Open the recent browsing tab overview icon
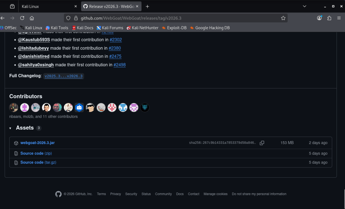Viewport: 345px width, 209px height. (12, 6)
